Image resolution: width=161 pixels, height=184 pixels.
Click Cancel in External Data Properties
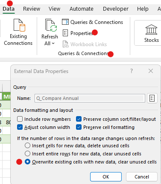(x=142, y=177)
